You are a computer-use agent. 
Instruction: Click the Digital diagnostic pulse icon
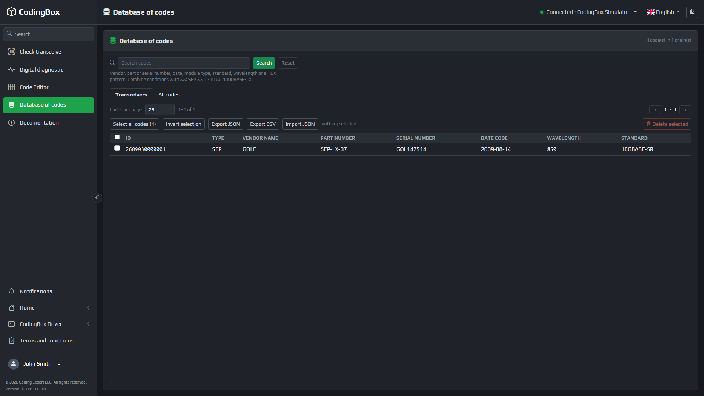point(12,70)
